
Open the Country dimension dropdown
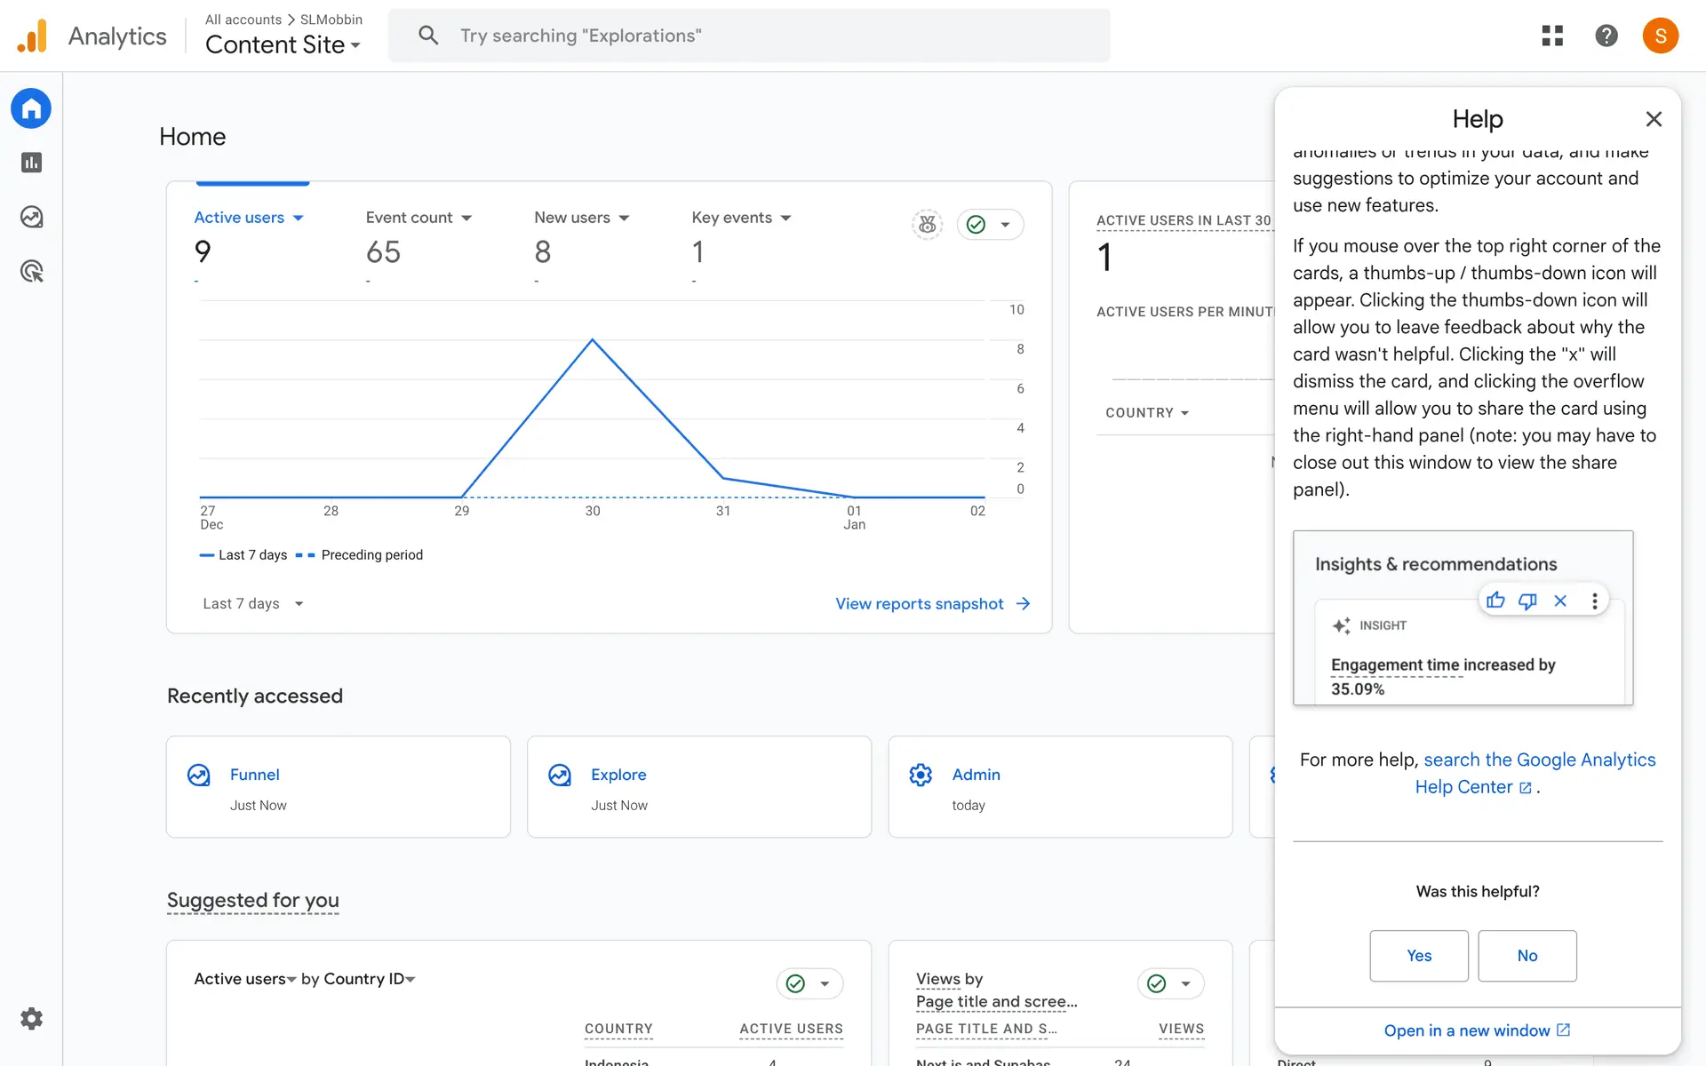(x=1146, y=412)
